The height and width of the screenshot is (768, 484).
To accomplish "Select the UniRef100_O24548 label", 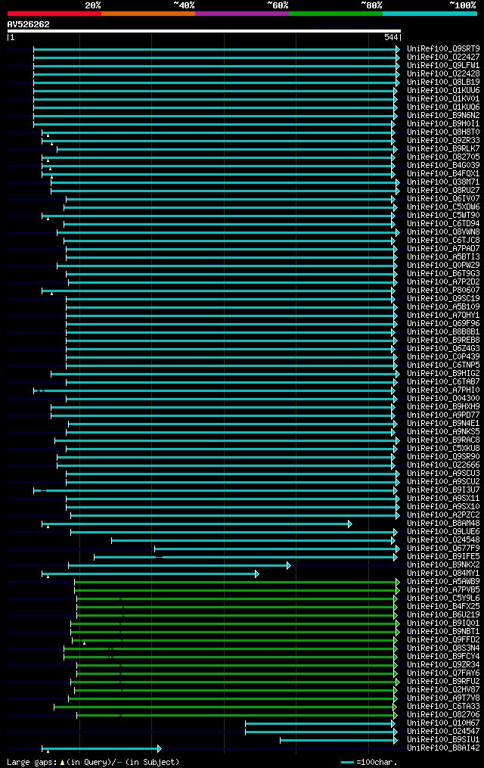I will click(x=443, y=540).
